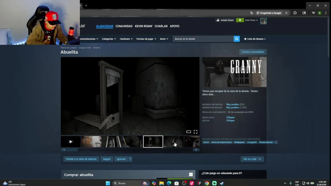Expand the Kevin Roaw account dropdown
Image resolution: width=331 pixels, height=186 pixels.
click(251, 20)
